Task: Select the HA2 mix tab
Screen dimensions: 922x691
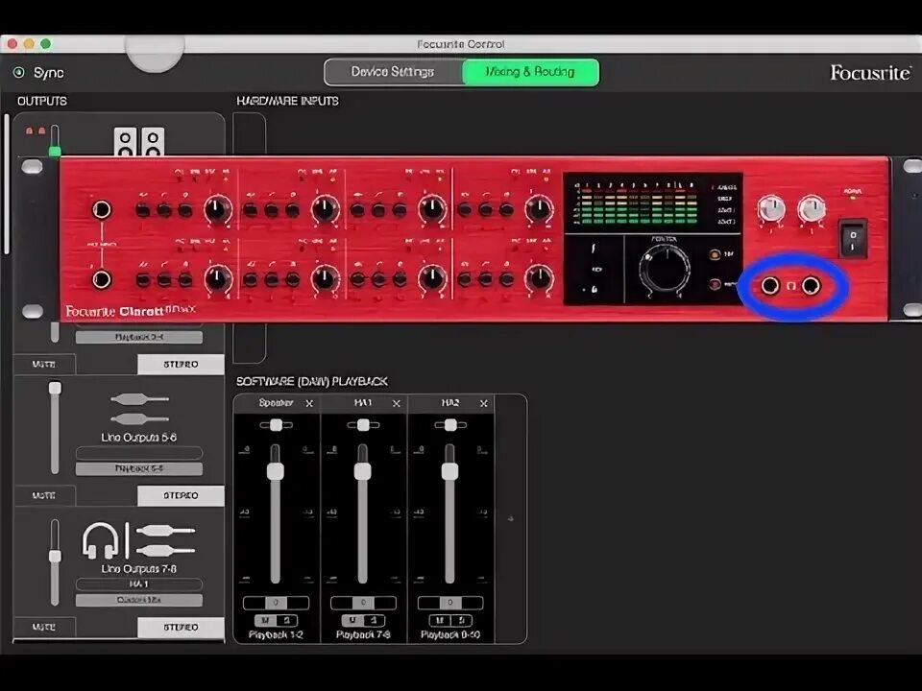Action: [449, 403]
